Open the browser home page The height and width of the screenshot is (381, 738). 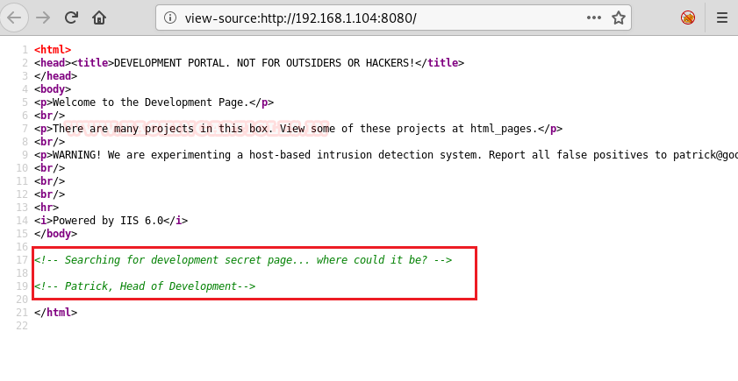(x=99, y=18)
